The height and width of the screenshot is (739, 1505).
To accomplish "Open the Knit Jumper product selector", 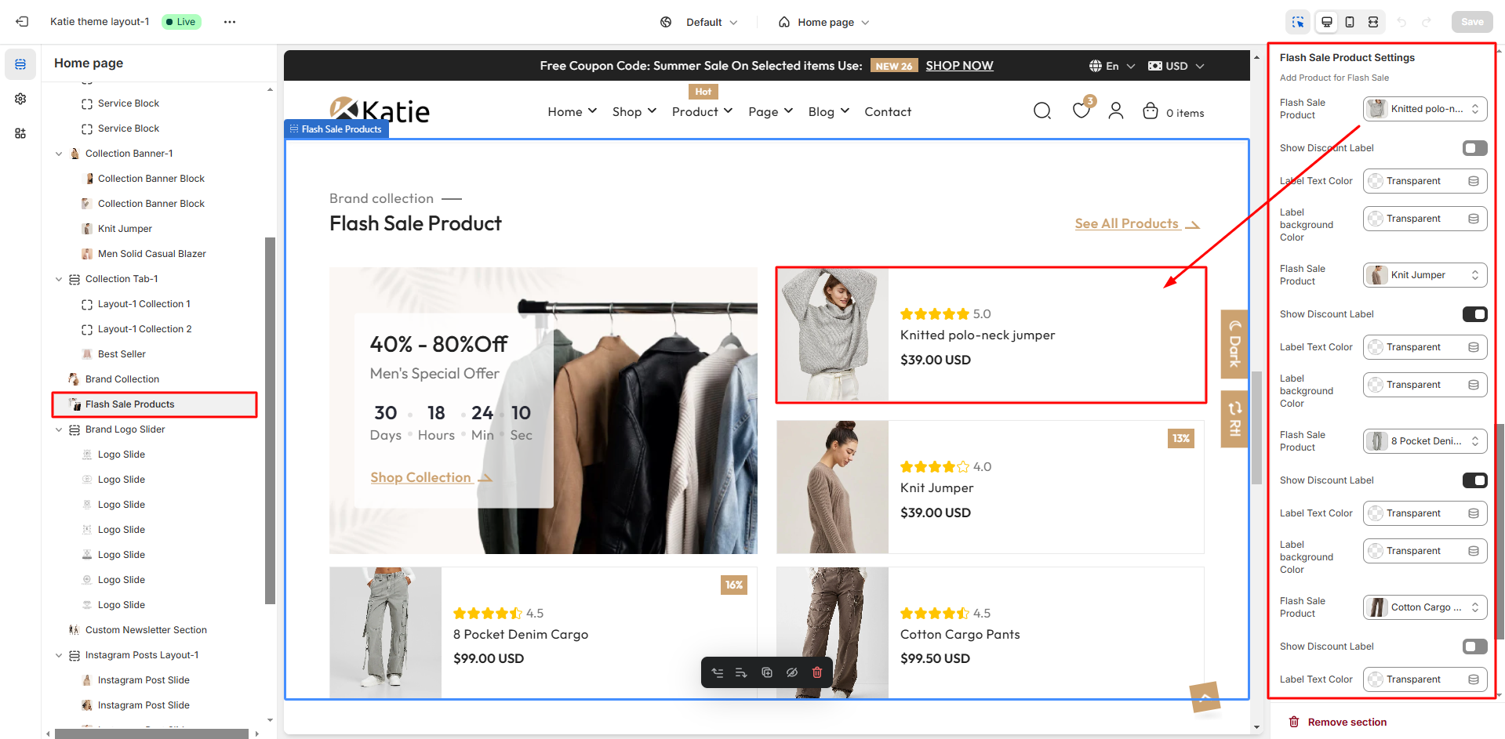I will coord(1424,275).
